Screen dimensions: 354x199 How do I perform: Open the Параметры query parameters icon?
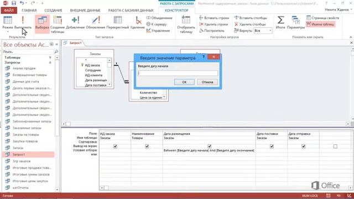tap(296, 23)
